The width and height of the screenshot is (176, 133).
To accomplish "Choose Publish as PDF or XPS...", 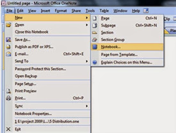I will tap(47, 47).
